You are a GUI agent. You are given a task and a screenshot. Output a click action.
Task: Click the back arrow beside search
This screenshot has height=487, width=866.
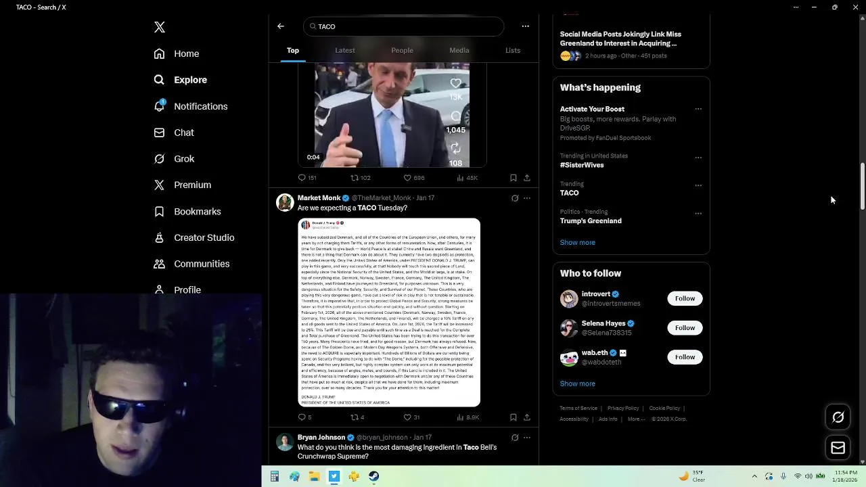(281, 26)
